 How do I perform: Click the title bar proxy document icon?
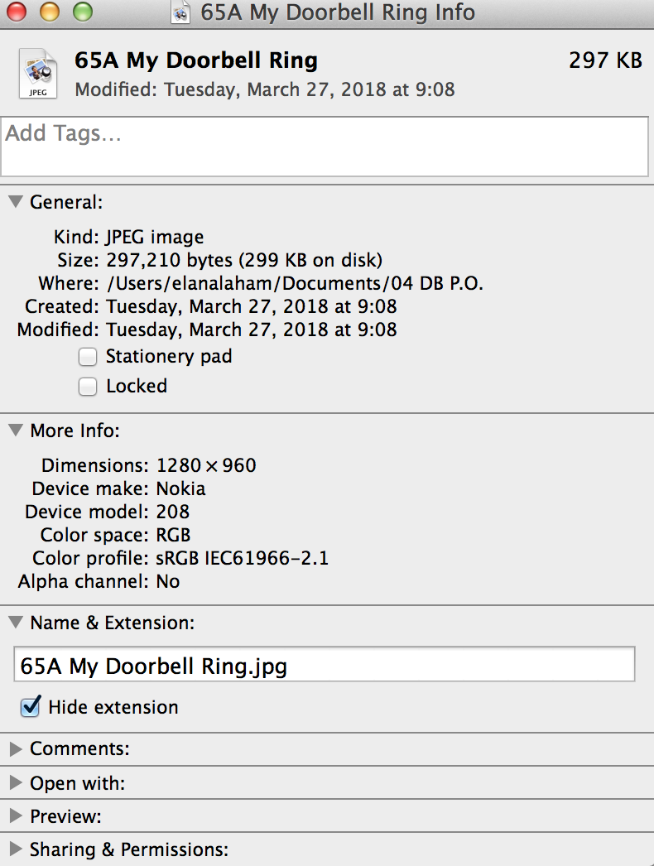point(180,12)
